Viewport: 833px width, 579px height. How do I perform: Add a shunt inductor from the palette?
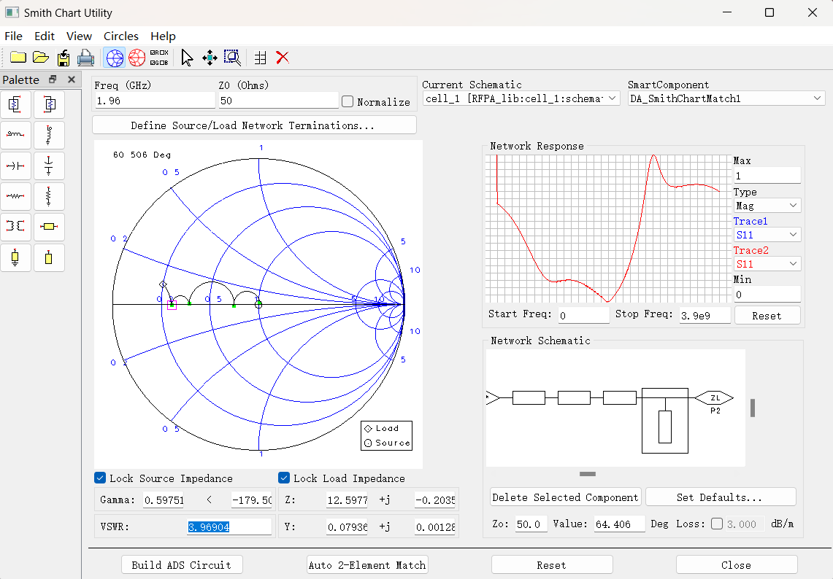click(x=49, y=135)
